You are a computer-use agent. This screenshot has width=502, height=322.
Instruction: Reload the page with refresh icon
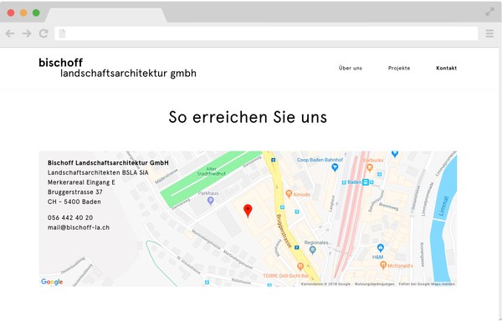[x=44, y=33]
